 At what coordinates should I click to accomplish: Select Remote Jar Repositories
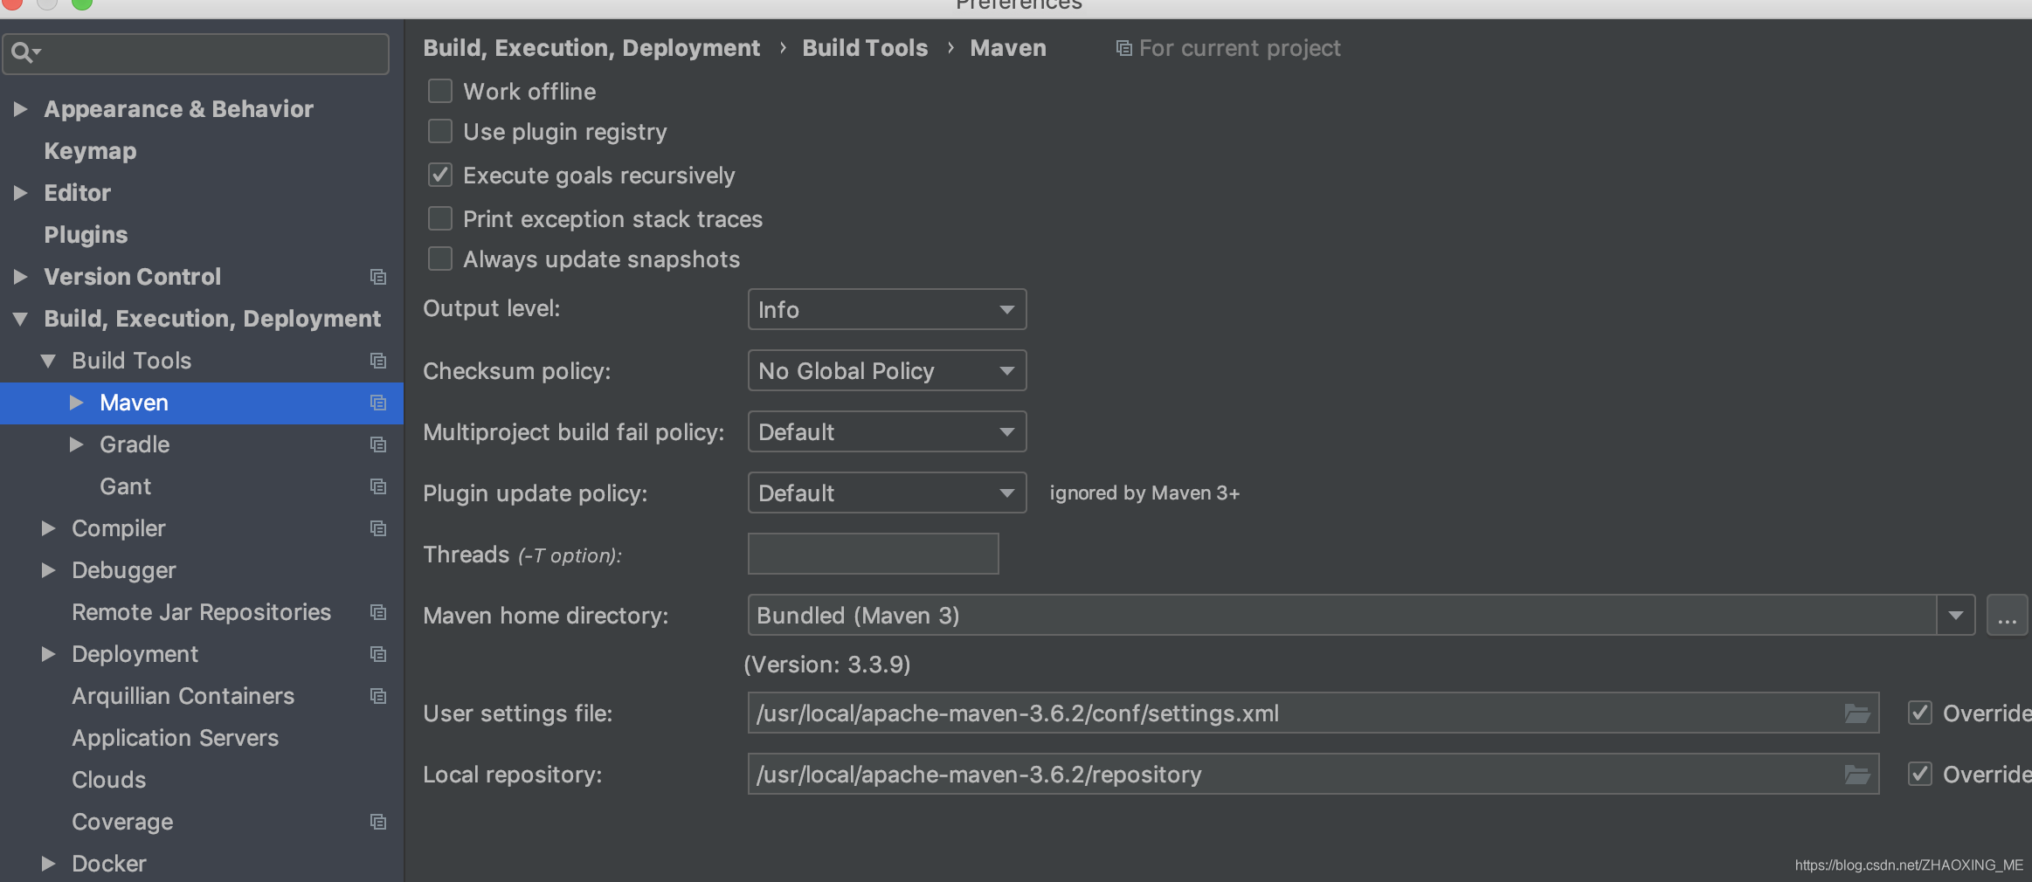click(201, 612)
